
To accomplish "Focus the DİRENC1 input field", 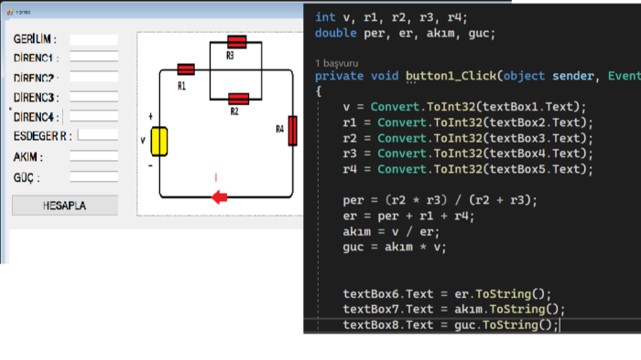I will tap(93, 57).
